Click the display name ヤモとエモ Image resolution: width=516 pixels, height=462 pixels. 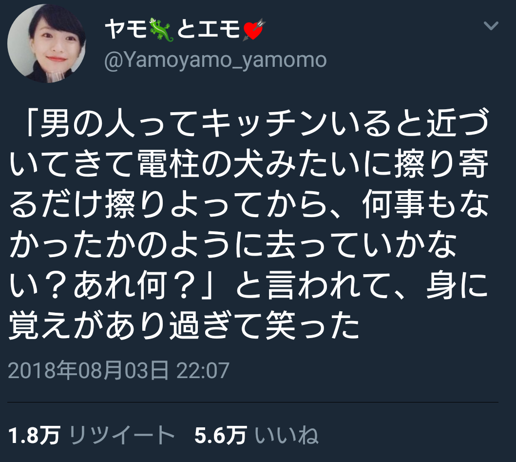click(185, 29)
